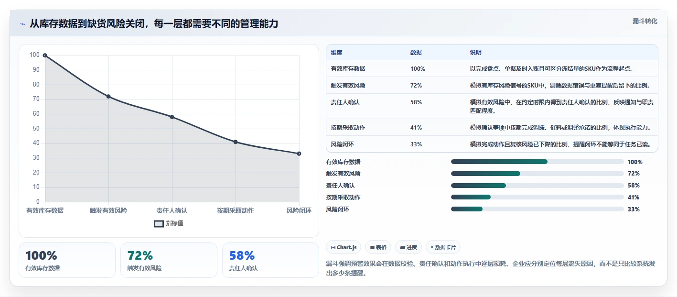Select the 按期采取动作 cell in the table
The width and height of the screenshot is (677, 297).
348,128
